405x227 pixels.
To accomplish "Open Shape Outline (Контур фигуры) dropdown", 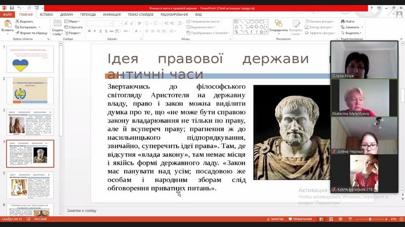I will (319, 27).
